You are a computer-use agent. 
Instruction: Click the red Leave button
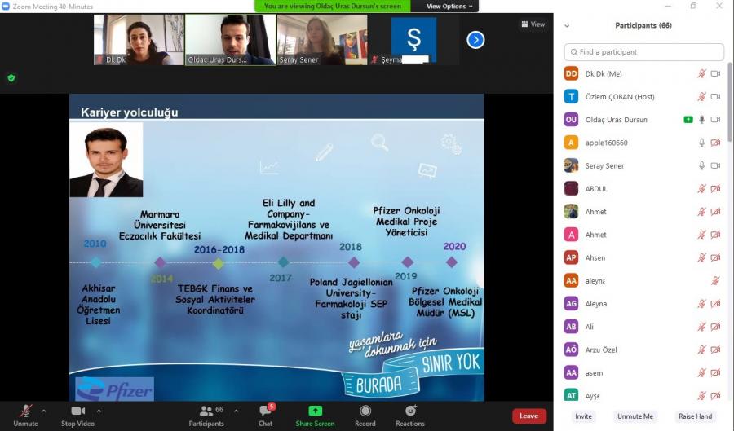(x=528, y=416)
